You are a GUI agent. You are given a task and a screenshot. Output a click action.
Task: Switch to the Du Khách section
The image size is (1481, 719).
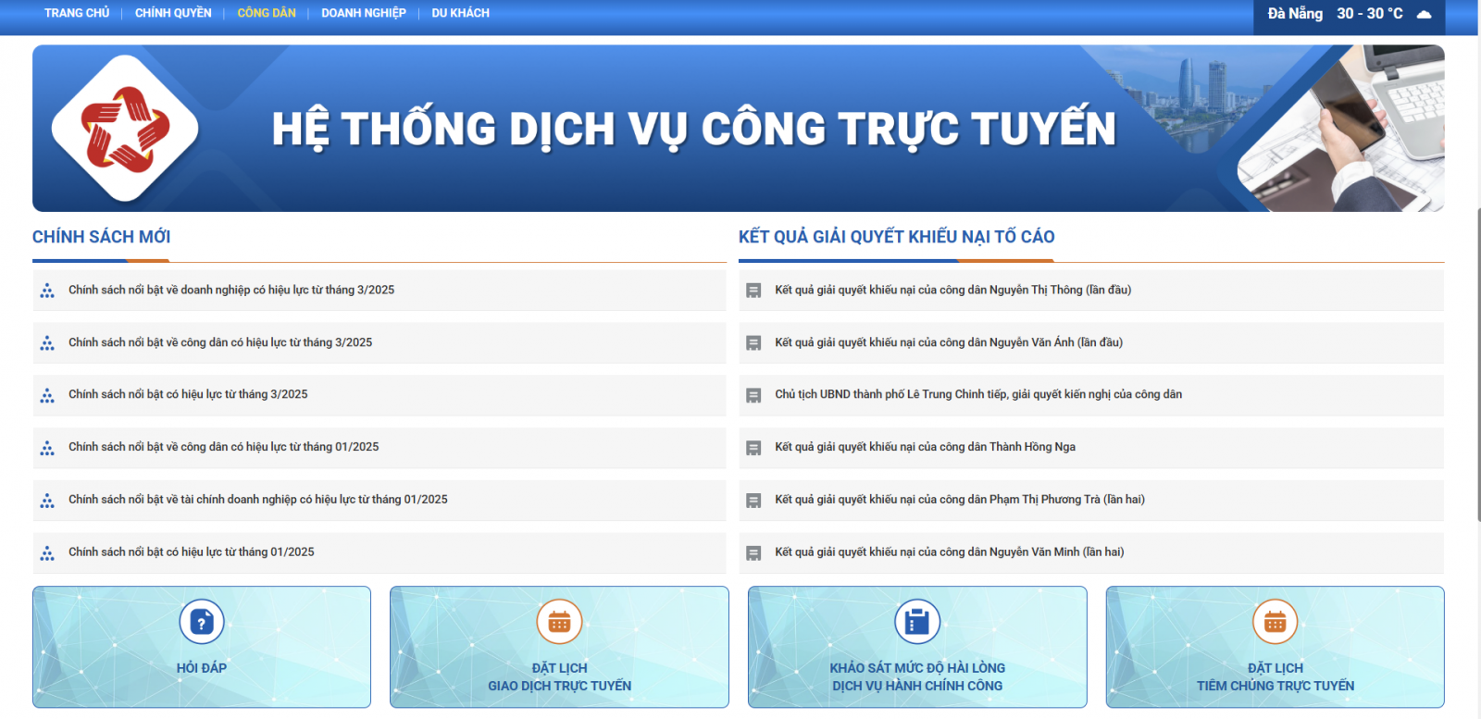click(460, 13)
